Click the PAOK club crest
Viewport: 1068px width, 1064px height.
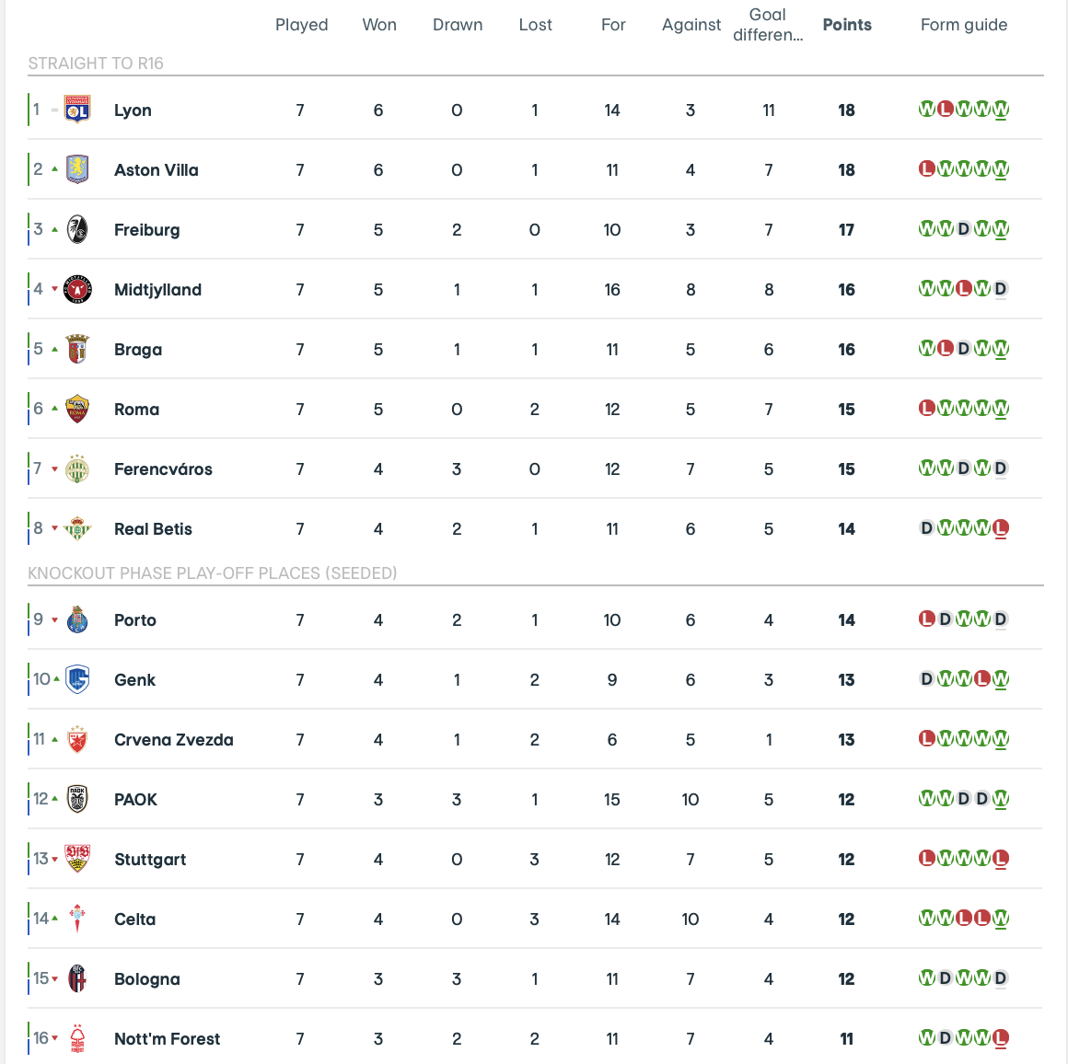click(x=77, y=800)
